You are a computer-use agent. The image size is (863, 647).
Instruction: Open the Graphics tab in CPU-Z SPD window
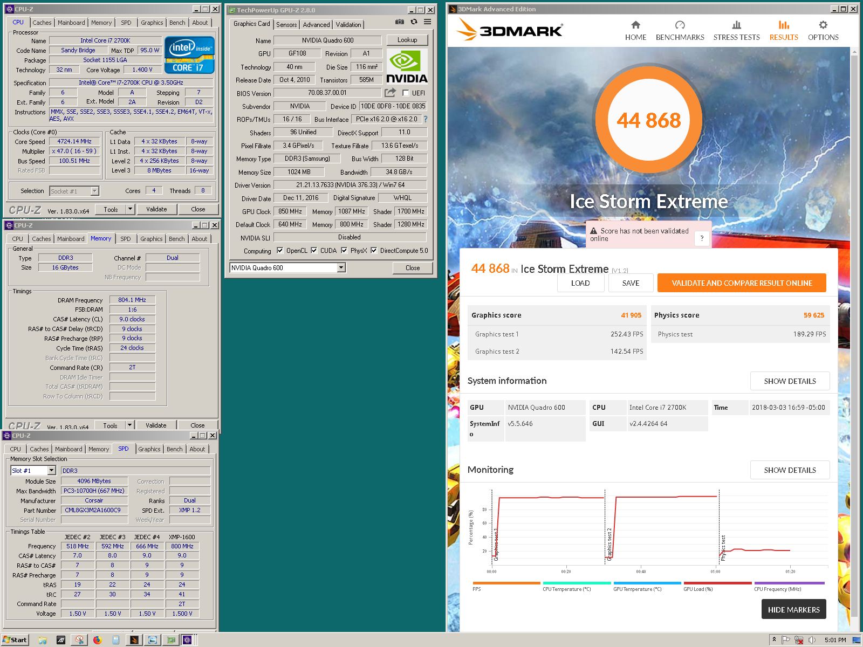[149, 449]
